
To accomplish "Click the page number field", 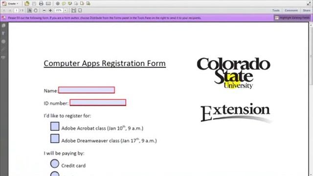I will [16, 10].
